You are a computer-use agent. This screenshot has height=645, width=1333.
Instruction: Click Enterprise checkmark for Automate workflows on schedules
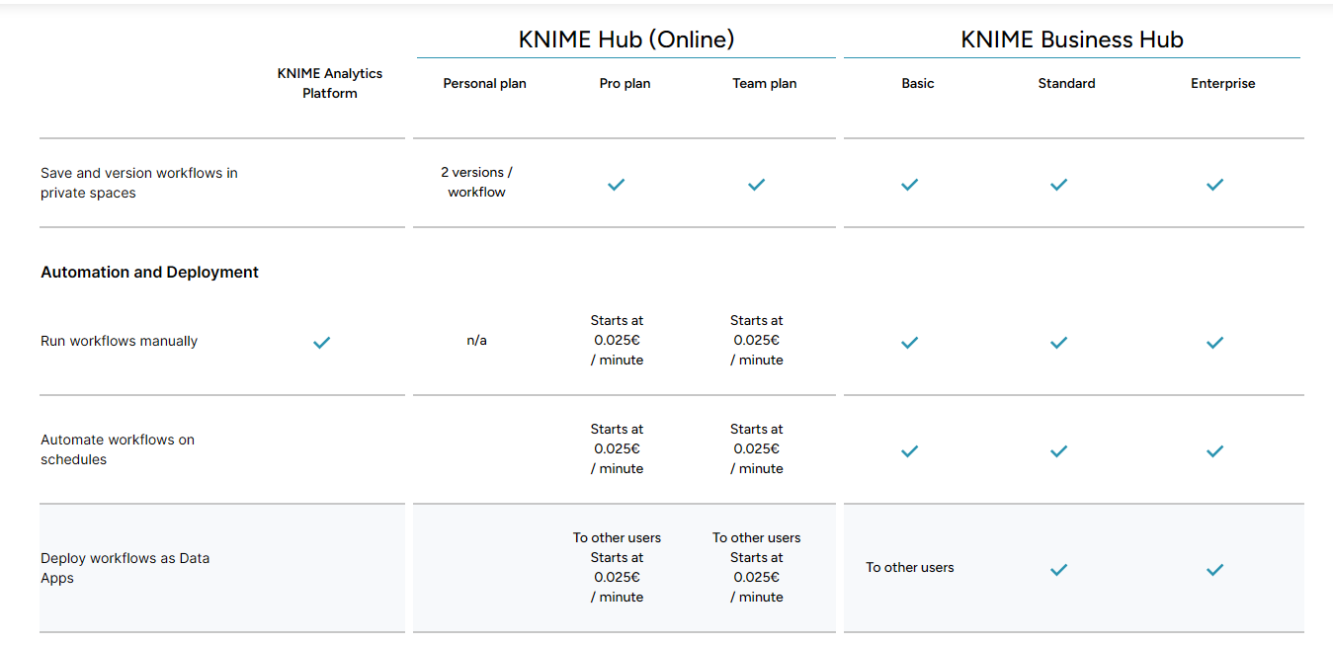coord(1215,451)
